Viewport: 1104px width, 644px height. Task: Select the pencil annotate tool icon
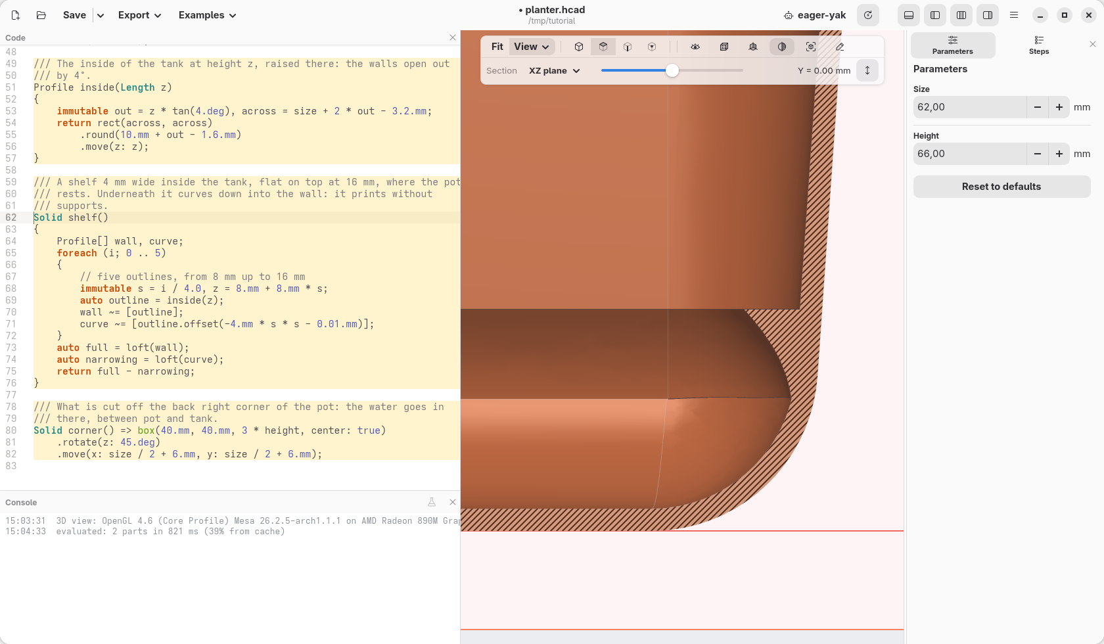840,47
